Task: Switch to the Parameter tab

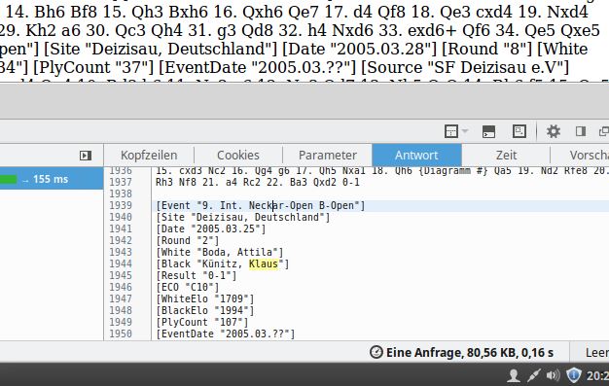Action: point(328,155)
